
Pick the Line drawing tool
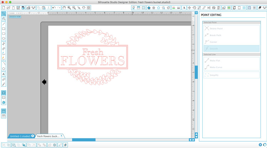coord(4,24)
